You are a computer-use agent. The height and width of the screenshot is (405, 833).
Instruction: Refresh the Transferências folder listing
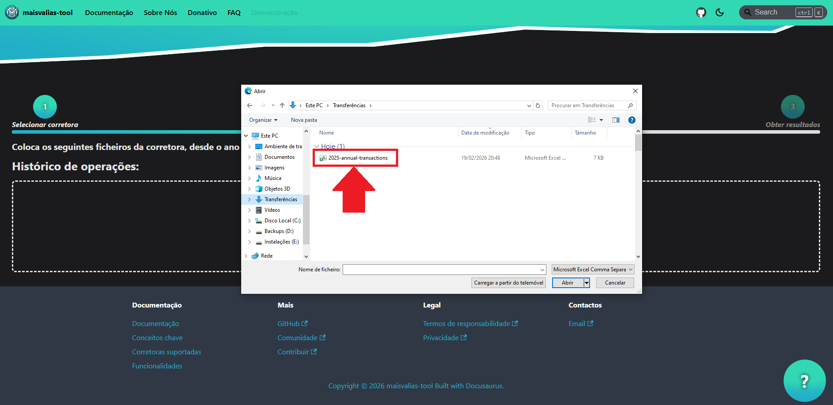[x=538, y=105]
